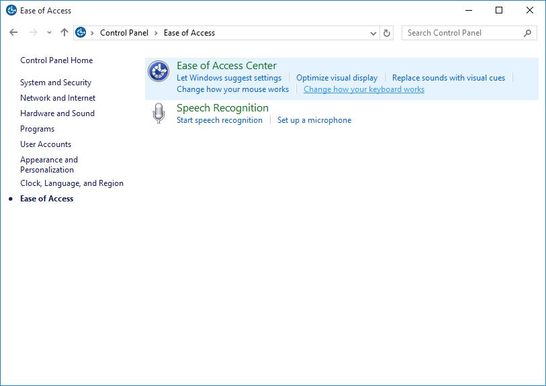Expand the chevron after Control Panel breadcrumb
Viewport: 546px width, 386px height.
[156, 33]
